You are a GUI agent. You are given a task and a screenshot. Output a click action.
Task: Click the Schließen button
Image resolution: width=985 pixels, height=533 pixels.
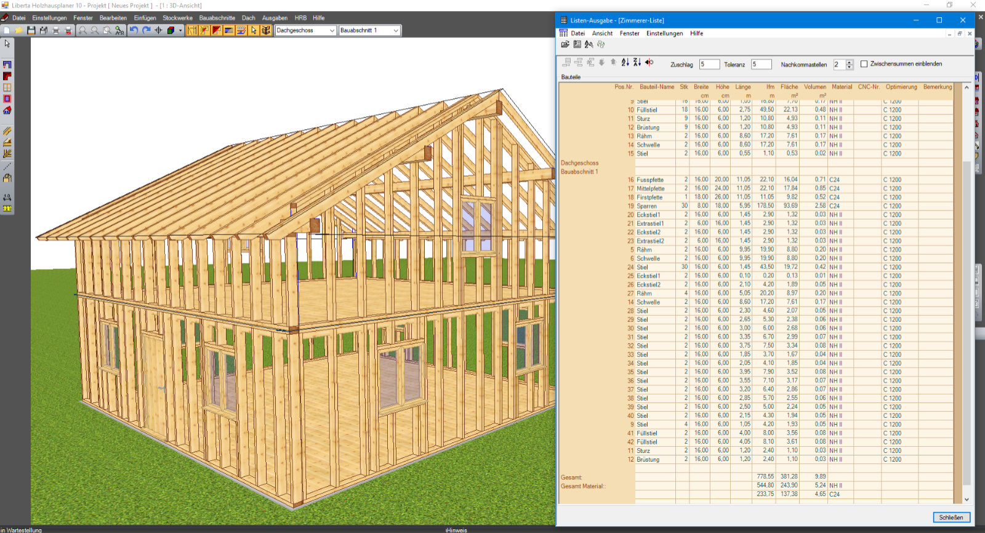(951, 518)
